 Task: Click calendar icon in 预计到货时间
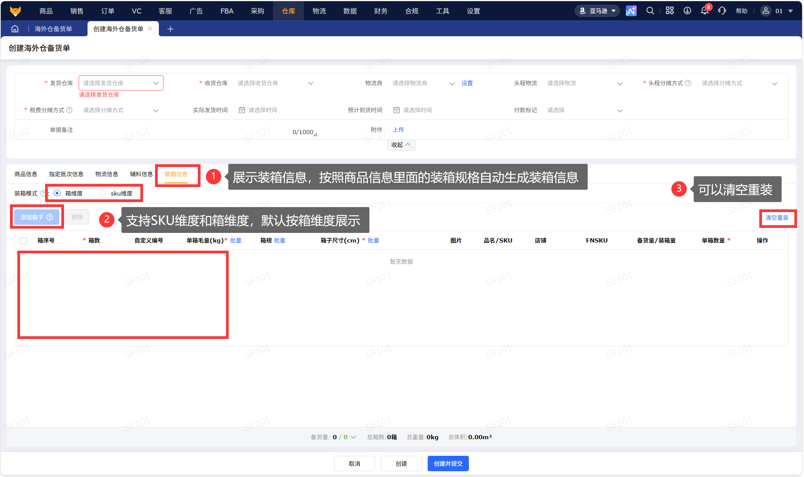coord(396,110)
